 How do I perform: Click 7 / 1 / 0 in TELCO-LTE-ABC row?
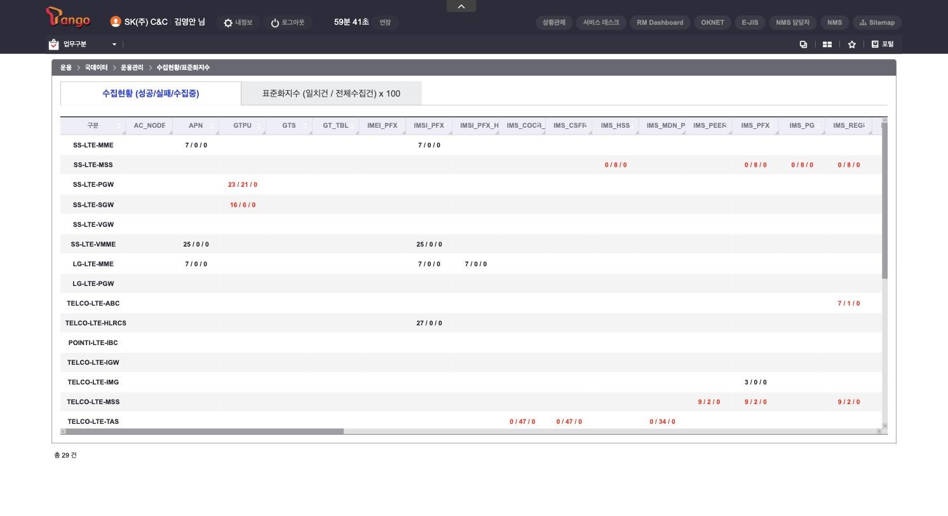pyautogui.click(x=849, y=304)
